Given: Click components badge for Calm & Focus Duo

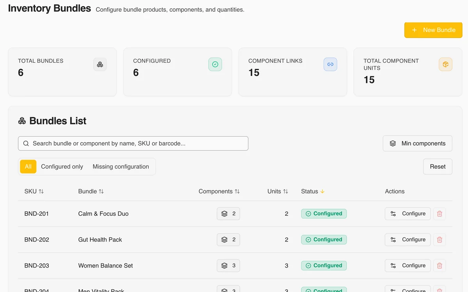Looking at the screenshot, I should tap(229, 214).
